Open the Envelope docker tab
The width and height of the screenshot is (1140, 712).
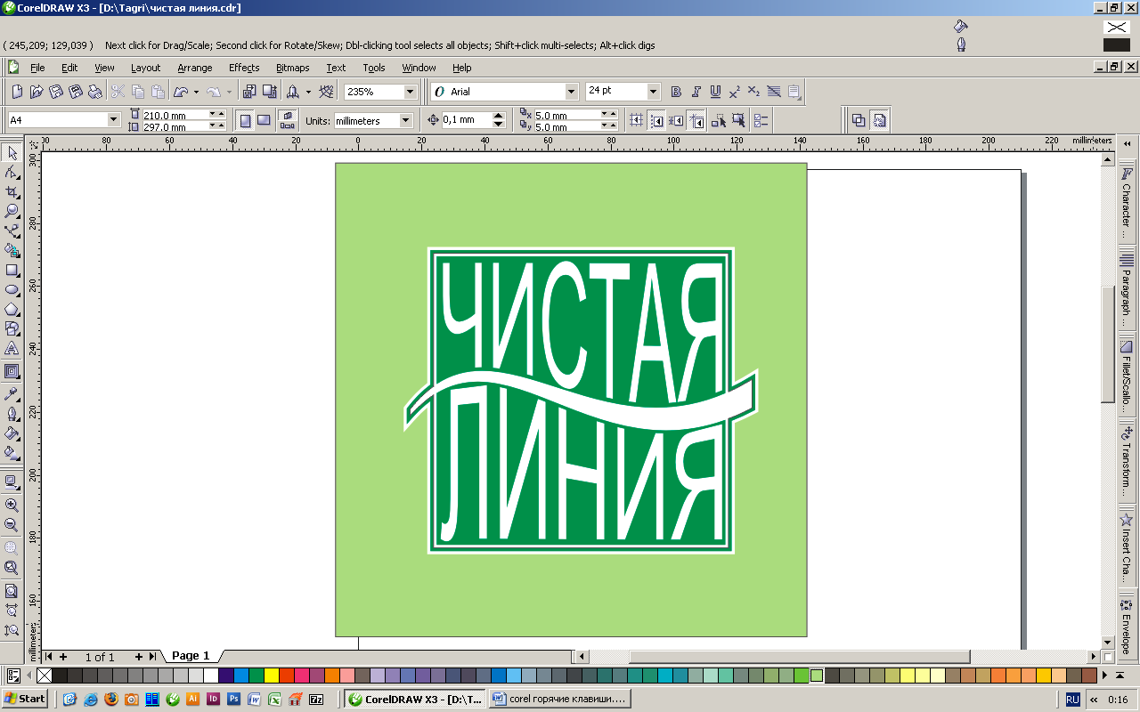1127,626
